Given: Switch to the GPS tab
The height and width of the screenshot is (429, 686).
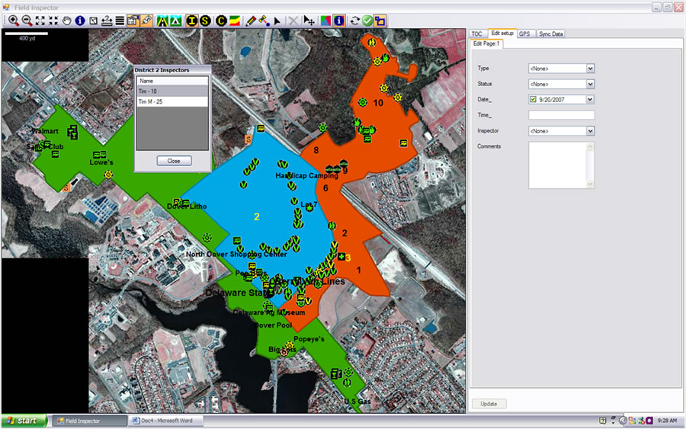Looking at the screenshot, I should tap(524, 34).
